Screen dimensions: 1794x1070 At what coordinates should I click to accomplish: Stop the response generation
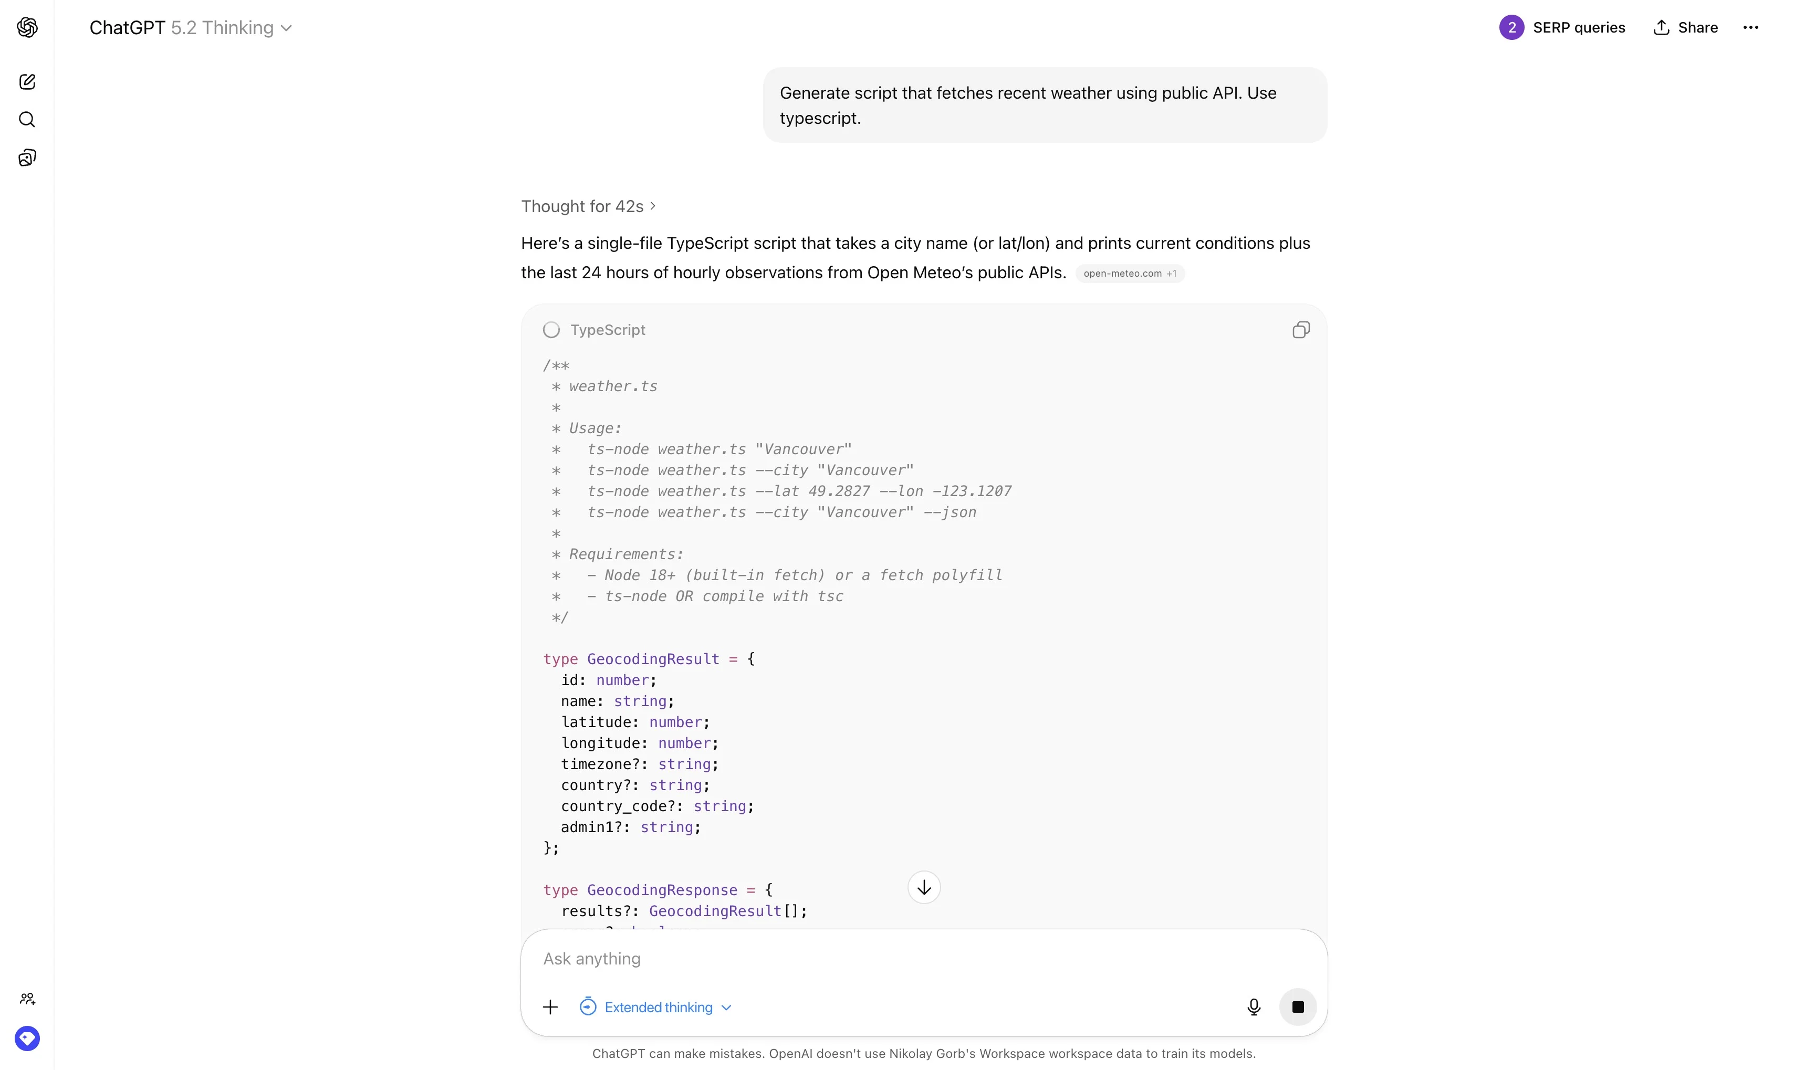point(1298,1006)
